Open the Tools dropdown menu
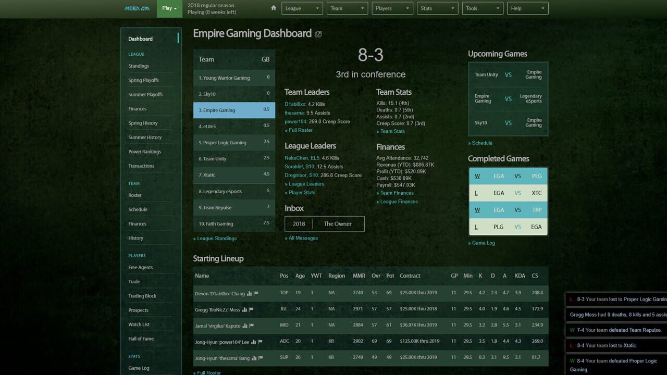The width and height of the screenshot is (667, 375). 483,8
